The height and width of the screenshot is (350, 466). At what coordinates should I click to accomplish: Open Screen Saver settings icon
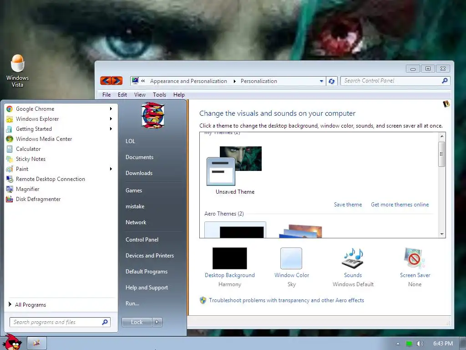pyautogui.click(x=414, y=258)
